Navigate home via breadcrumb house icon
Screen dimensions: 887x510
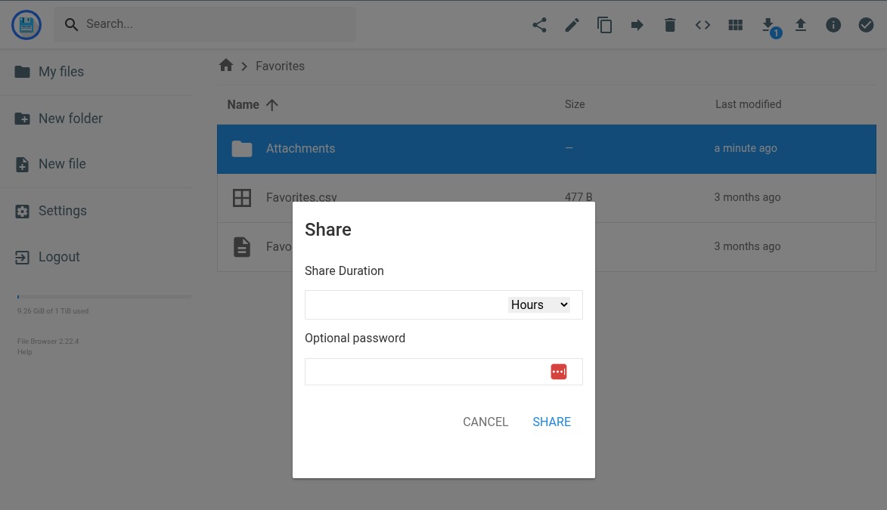(x=226, y=65)
